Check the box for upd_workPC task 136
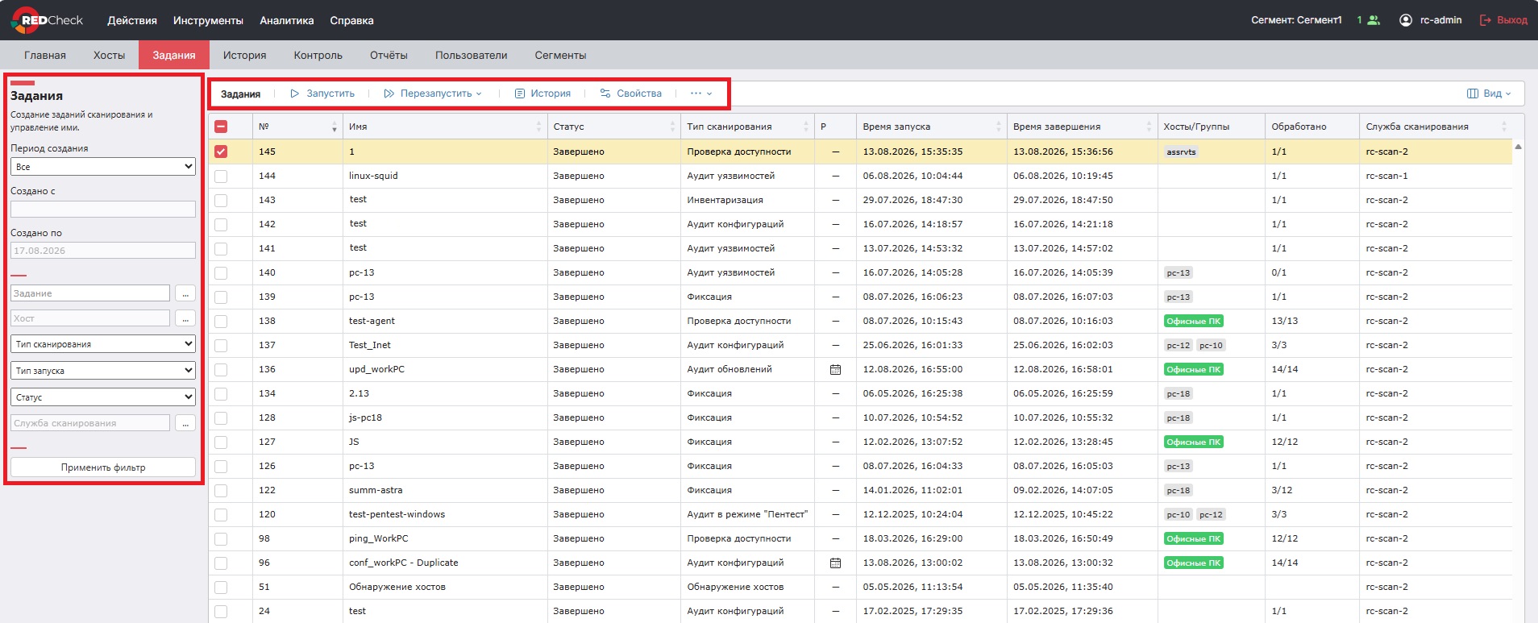1538x623 pixels. pos(221,369)
